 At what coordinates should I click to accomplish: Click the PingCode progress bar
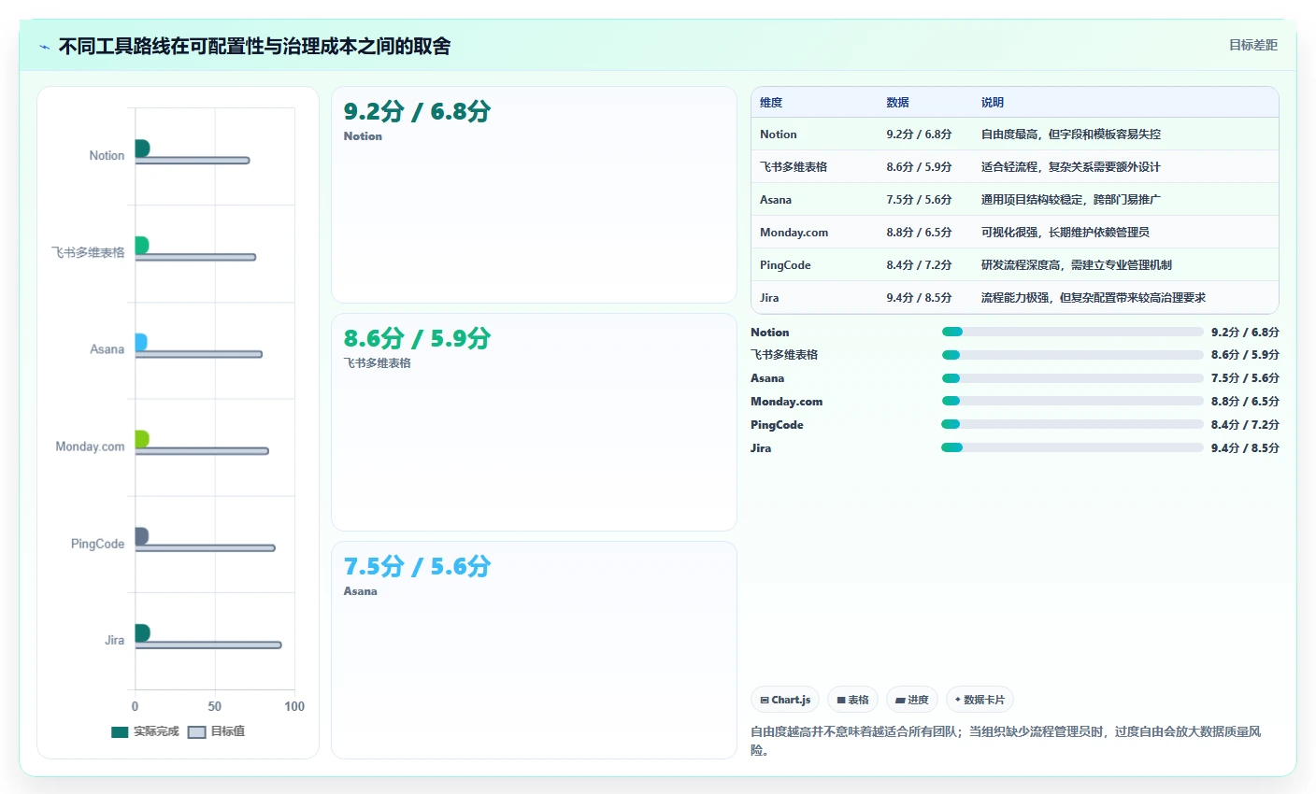tap(1073, 424)
